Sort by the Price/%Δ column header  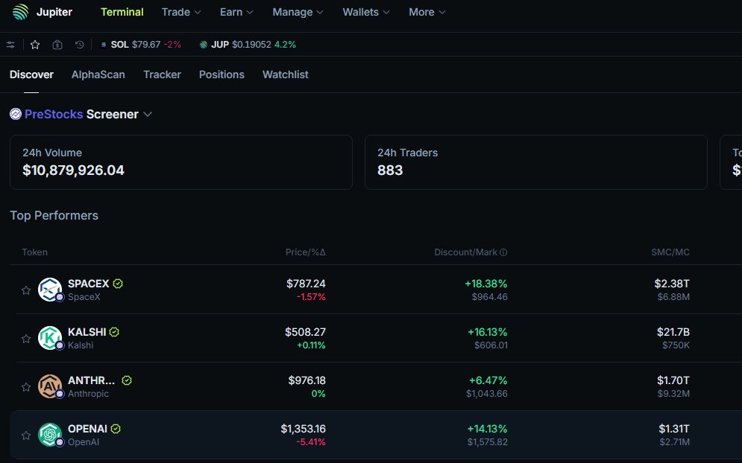(305, 252)
